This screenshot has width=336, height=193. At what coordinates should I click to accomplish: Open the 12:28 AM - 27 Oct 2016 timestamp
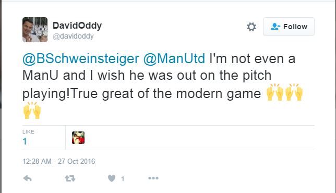point(59,161)
